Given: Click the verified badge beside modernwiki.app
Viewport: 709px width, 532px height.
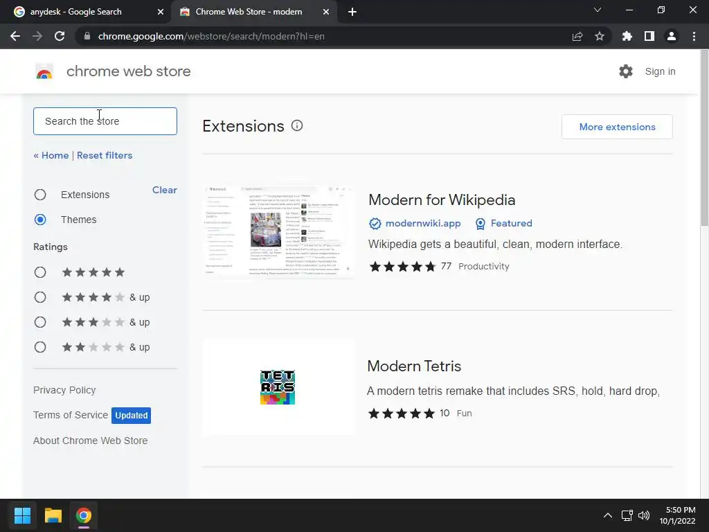Looking at the screenshot, I should click(375, 224).
